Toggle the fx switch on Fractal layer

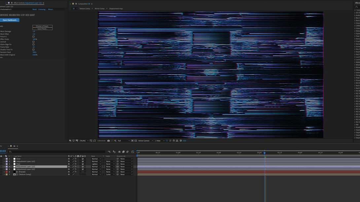(76, 172)
